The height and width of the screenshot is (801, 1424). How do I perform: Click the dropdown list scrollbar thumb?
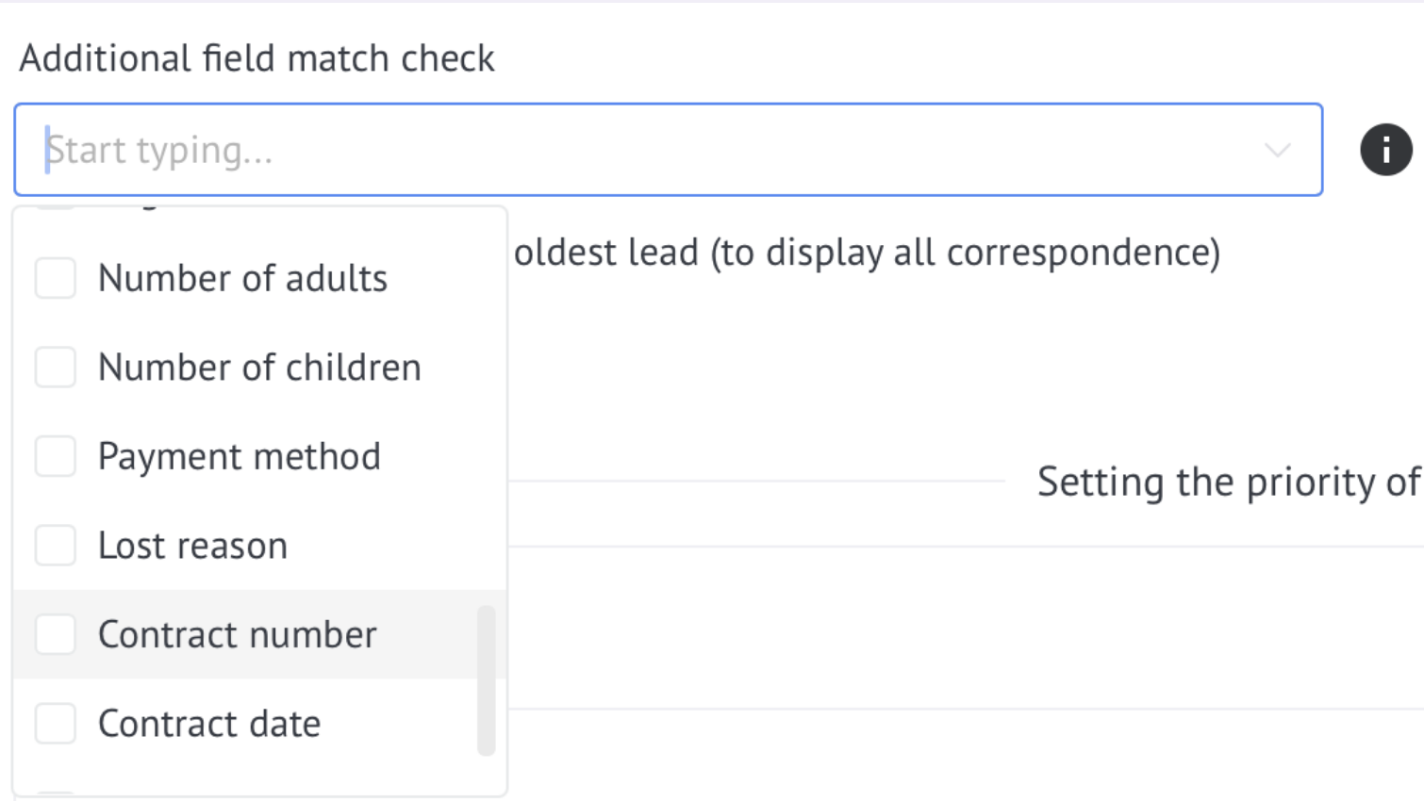tap(487, 680)
